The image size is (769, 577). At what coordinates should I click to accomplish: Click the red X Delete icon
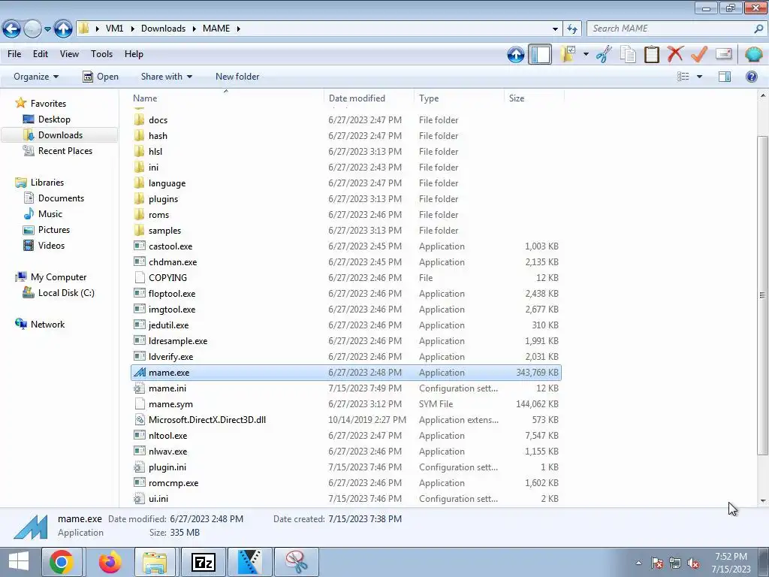(x=675, y=54)
